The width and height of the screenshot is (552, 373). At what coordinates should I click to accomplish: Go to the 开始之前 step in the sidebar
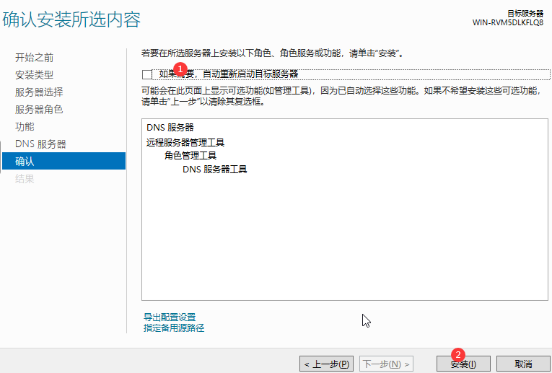[x=34, y=58]
